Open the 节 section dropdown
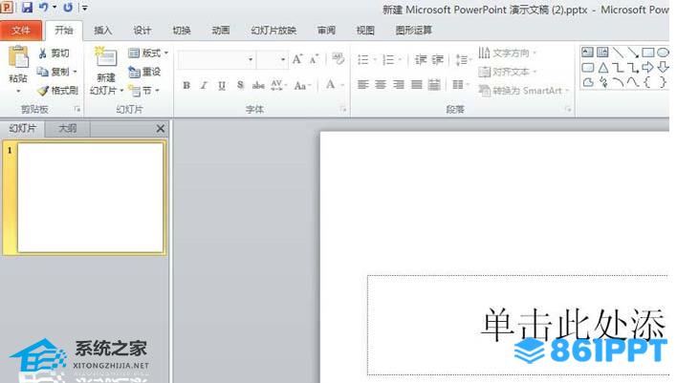Viewport: 677px width, 383px height. (x=144, y=91)
